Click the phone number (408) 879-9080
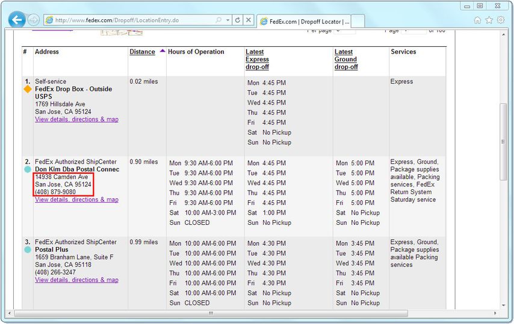Screen dimensions: 514x324 point(55,192)
